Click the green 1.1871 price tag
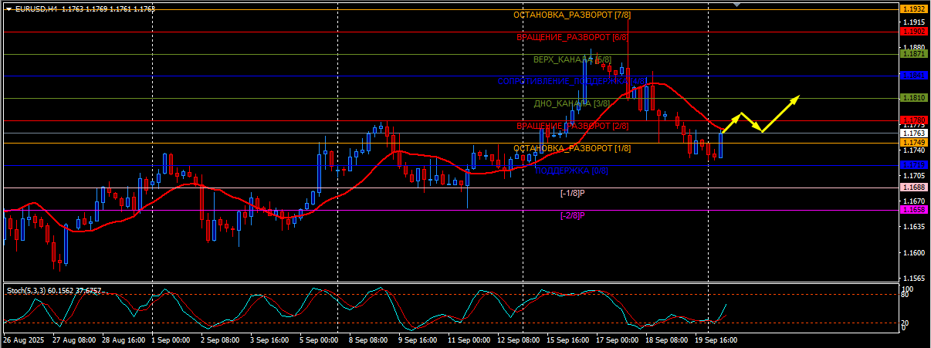Viewport: 931px width, 348px height. tap(914, 54)
